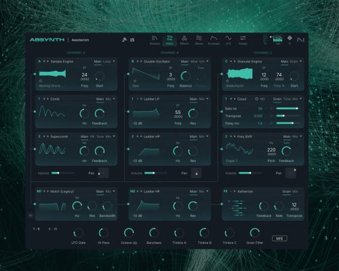This screenshot has width=339, height=271.
Task: Toggle the Comb filter power dot
Action: 35,111
